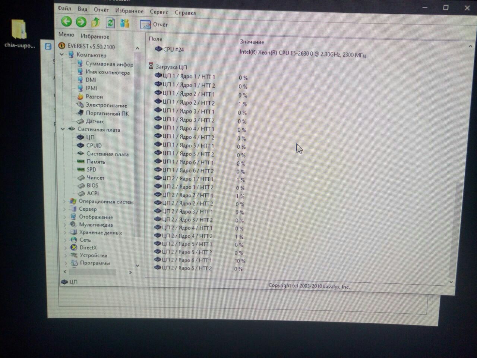This screenshot has height=358, width=477.
Task: Click the Память memory module icon
Action: pyautogui.click(x=80, y=161)
